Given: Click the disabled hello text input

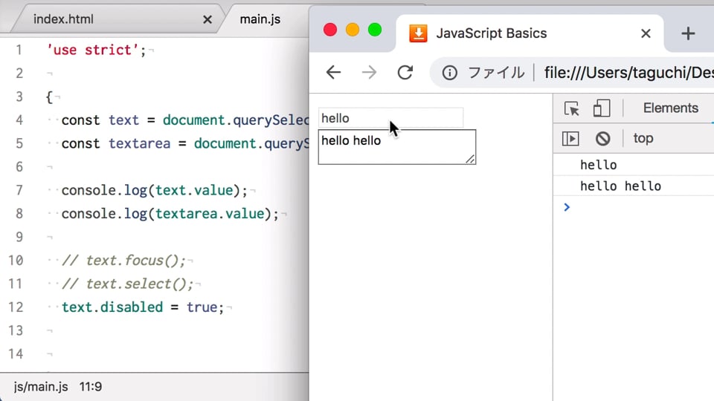Looking at the screenshot, I should [x=390, y=118].
